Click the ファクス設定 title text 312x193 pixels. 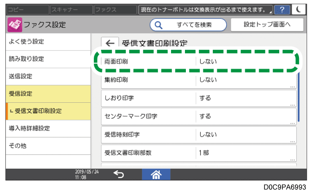click(45, 25)
